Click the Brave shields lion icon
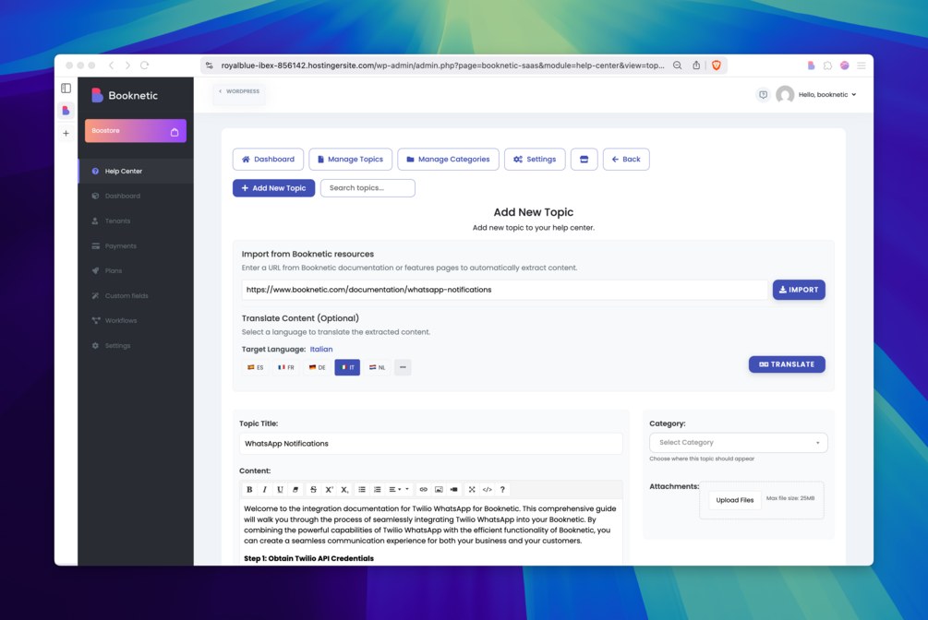This screenshot has height=620, width=928. coord(717,66)
